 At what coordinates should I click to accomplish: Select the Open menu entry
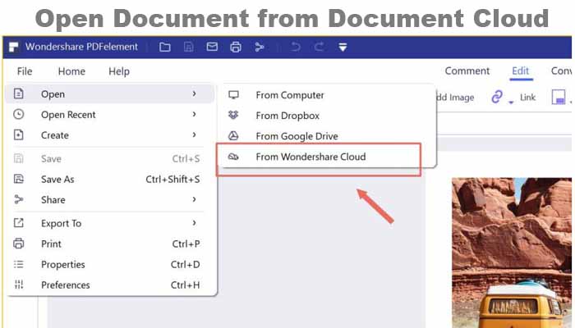pos(109,94)
